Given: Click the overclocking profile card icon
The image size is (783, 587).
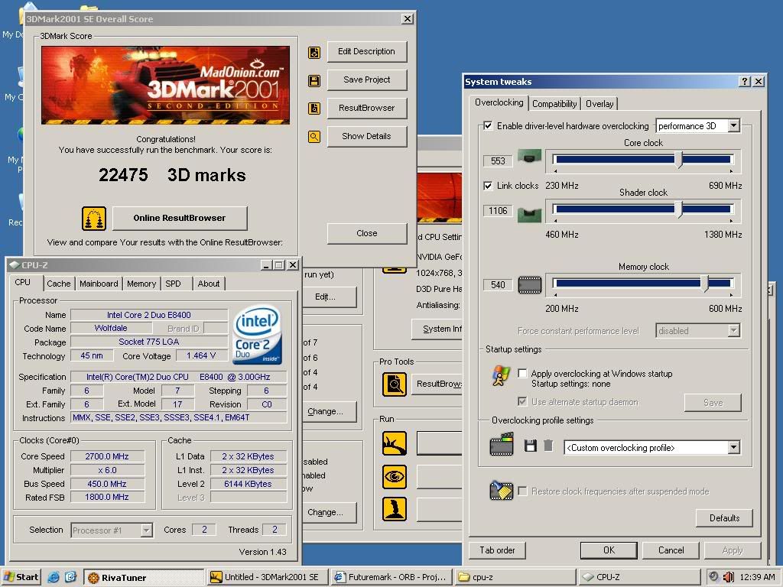Looking at the screenshot, I should tap(502, 444).
